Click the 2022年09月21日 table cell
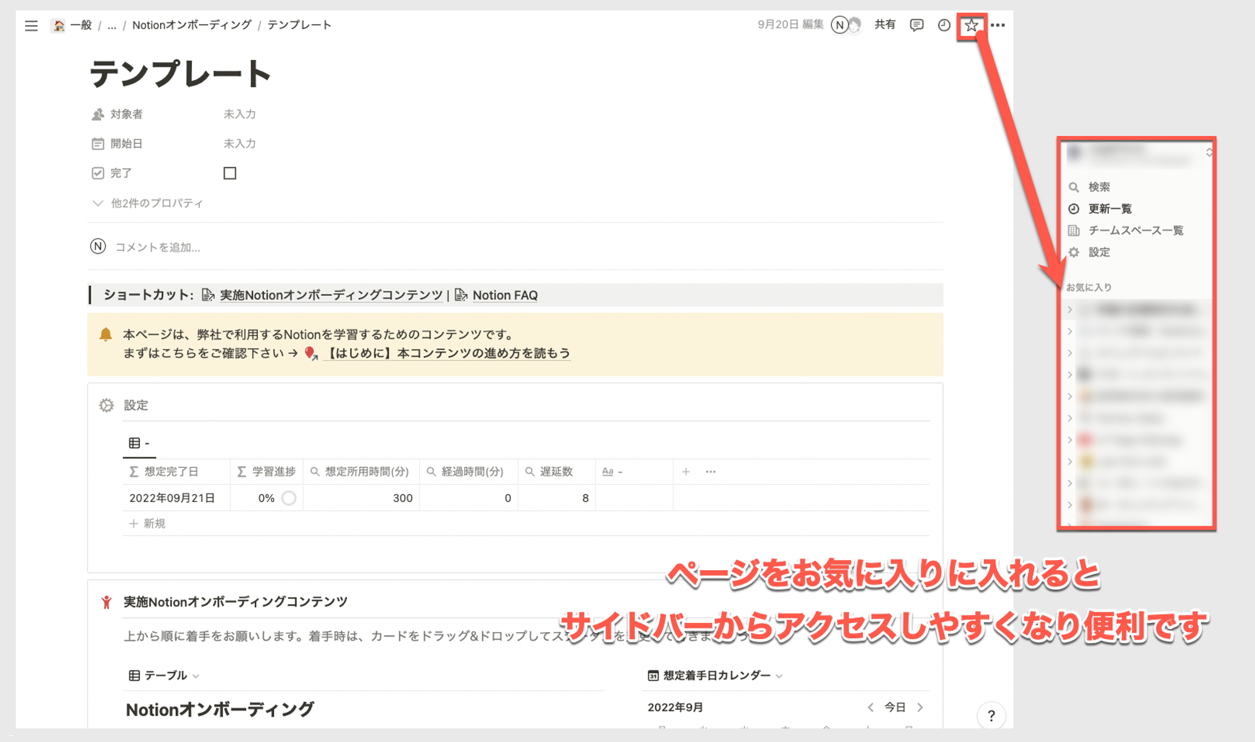The width and height of the screenshot is (1255, 742). (x=176, y=498)
